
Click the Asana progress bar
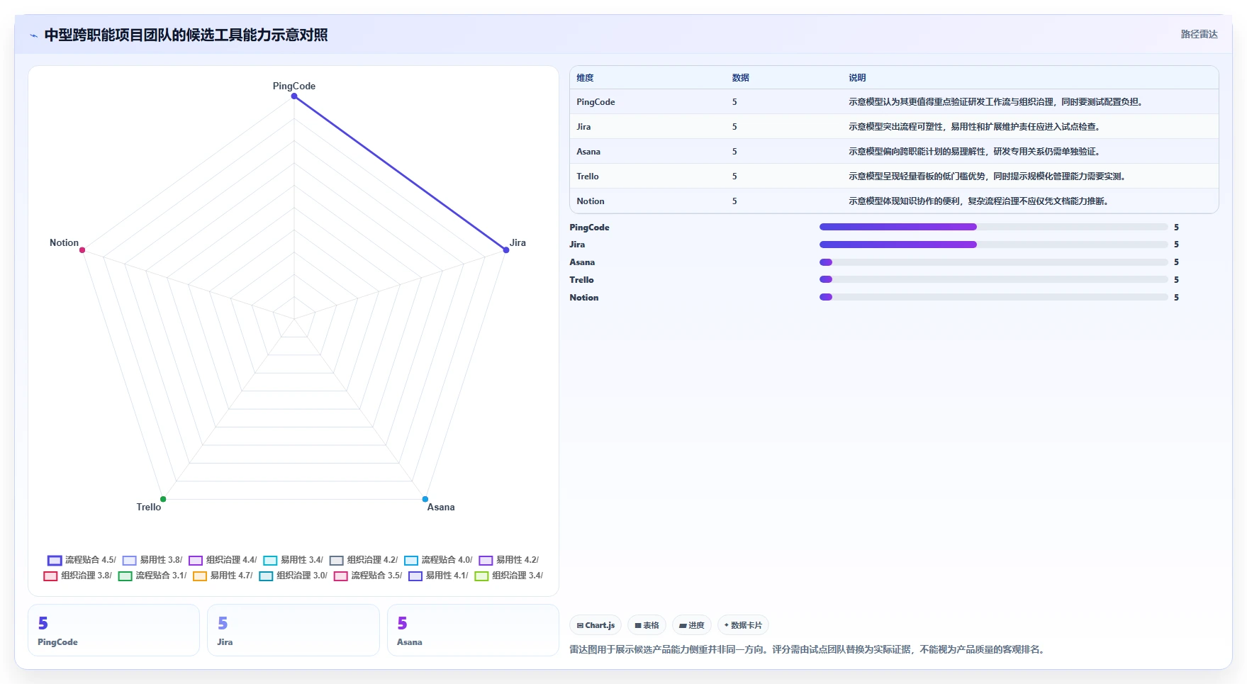(x=993, y=262)
